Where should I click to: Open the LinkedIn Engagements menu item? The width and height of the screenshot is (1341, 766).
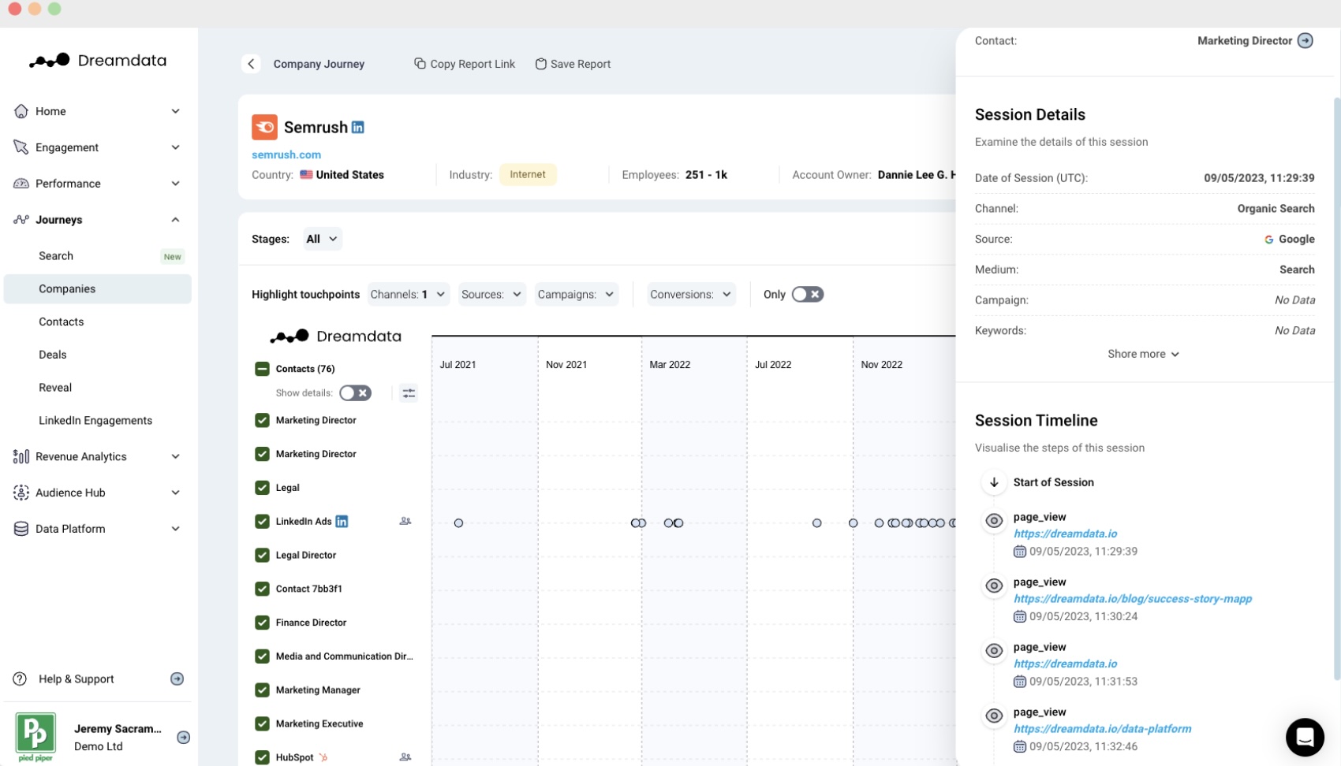pyautogui.click(x=98, y=421)
